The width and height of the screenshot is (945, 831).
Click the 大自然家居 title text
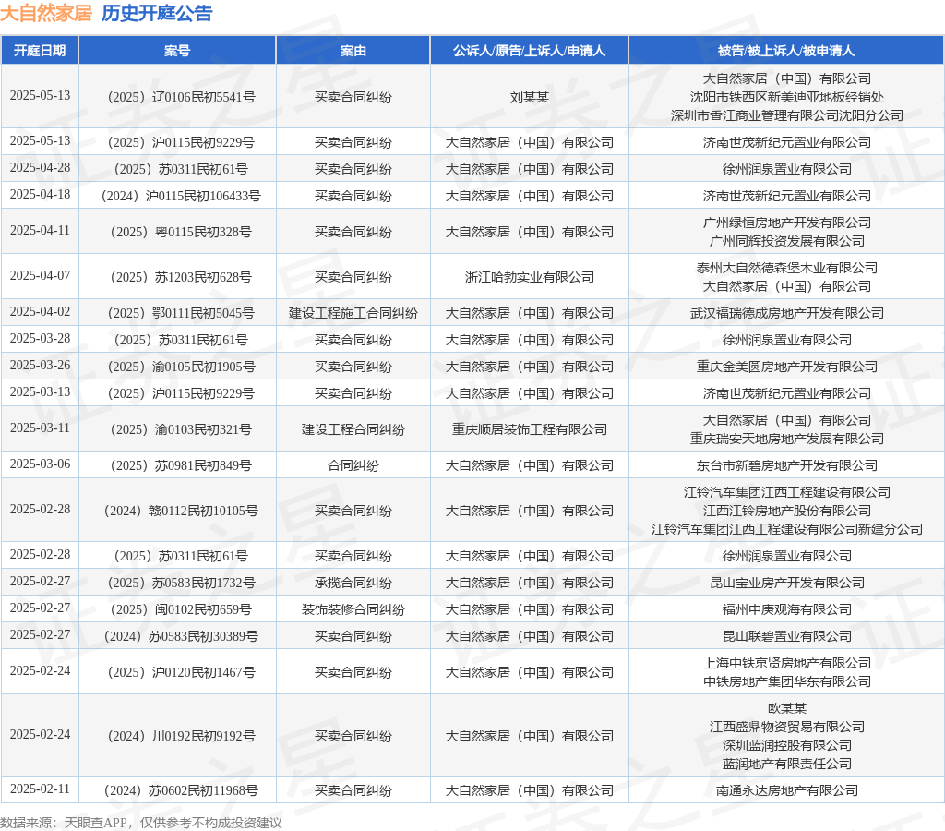coord(46,13)
